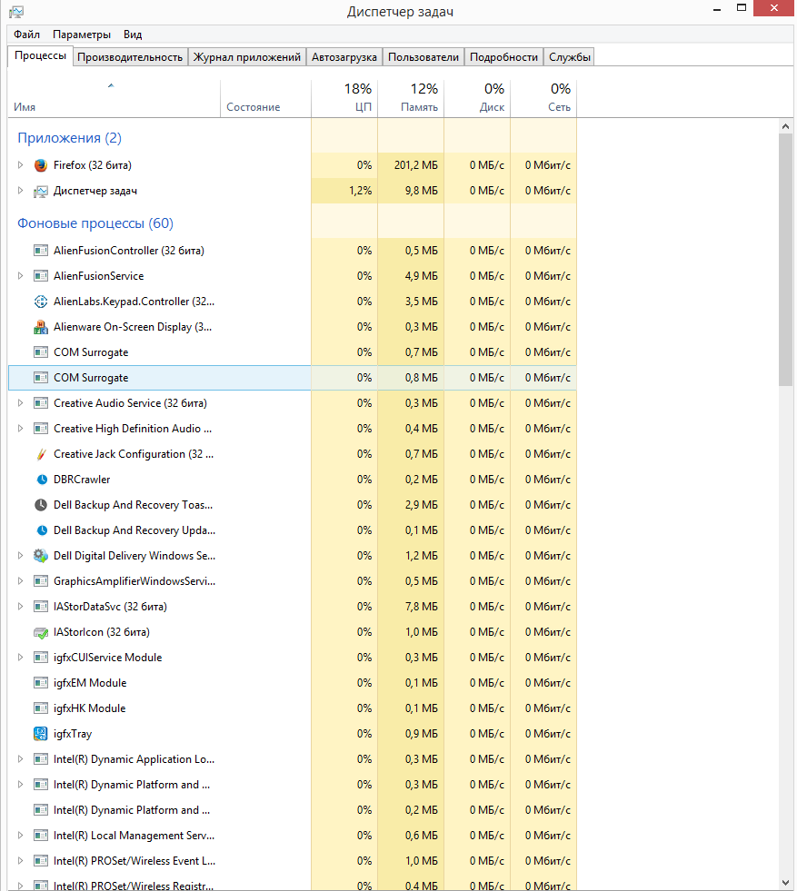Click the igfxTray process icon

(40, 734)
